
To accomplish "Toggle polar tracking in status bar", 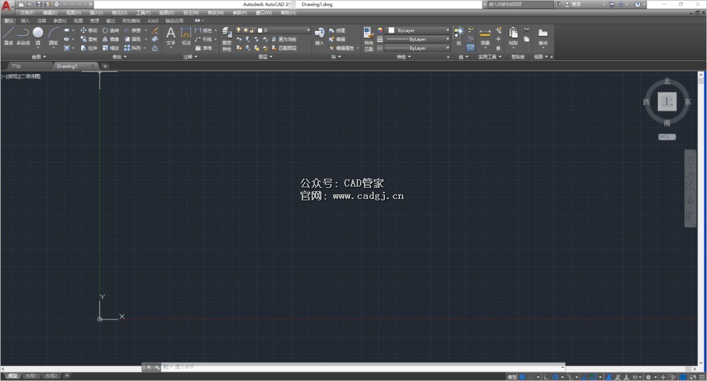I will pyautogui.click(x=556, y=377).
